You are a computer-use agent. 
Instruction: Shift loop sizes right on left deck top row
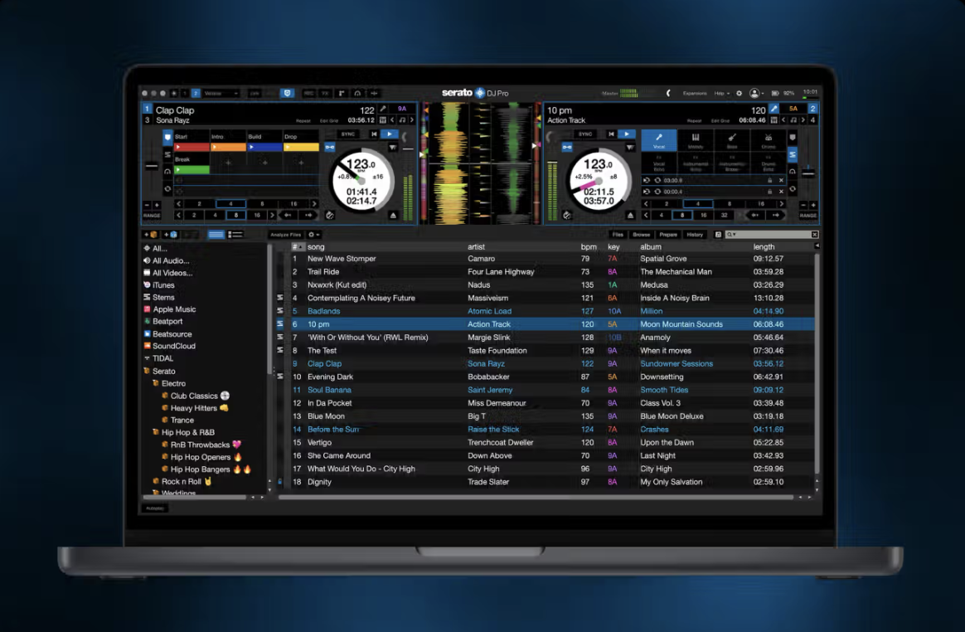pos(314,203)
